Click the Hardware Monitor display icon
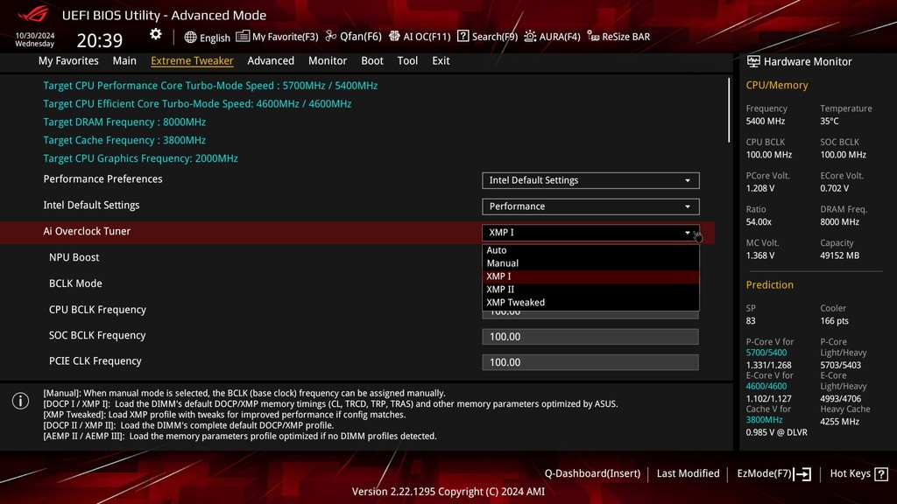 tap(753, 61)
